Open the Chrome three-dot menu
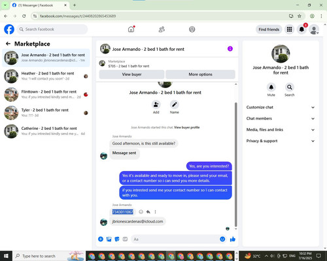This screenshot has height=261, width=327. coord(321,16)
